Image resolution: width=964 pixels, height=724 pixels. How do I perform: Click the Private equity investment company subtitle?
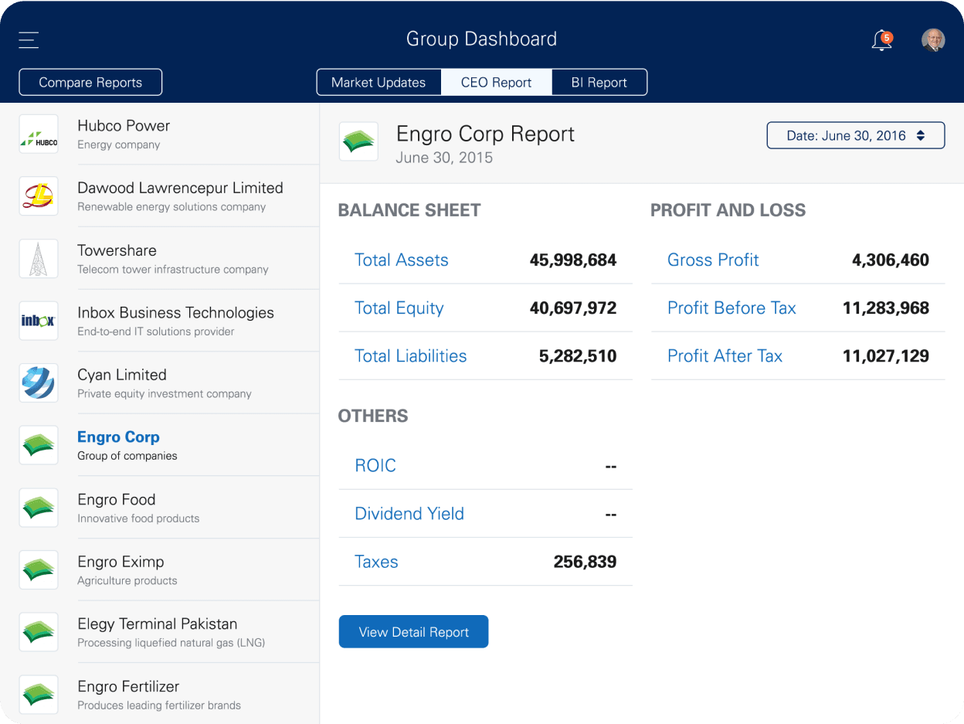point(165,394)
